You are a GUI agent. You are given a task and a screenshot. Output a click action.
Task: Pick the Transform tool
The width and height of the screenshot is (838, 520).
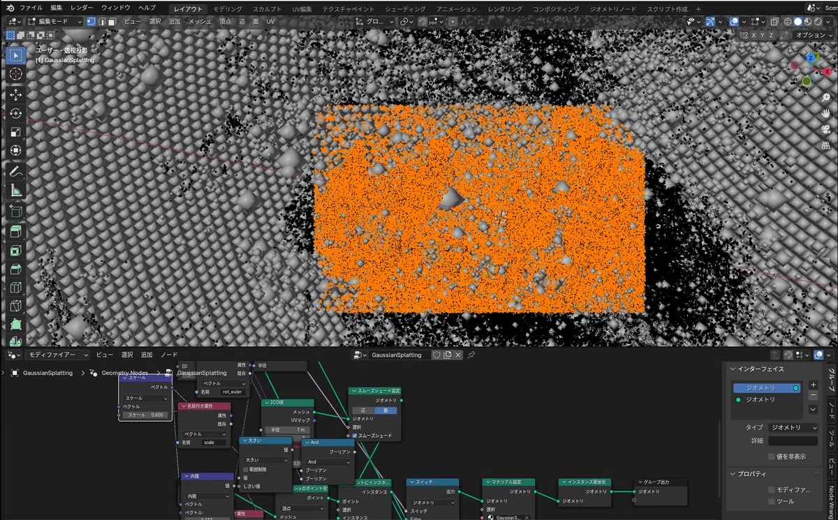point(15,151)
